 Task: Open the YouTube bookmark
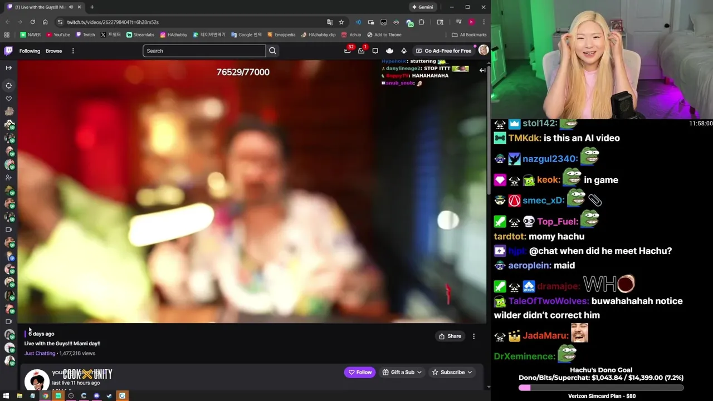coord(58,35)
